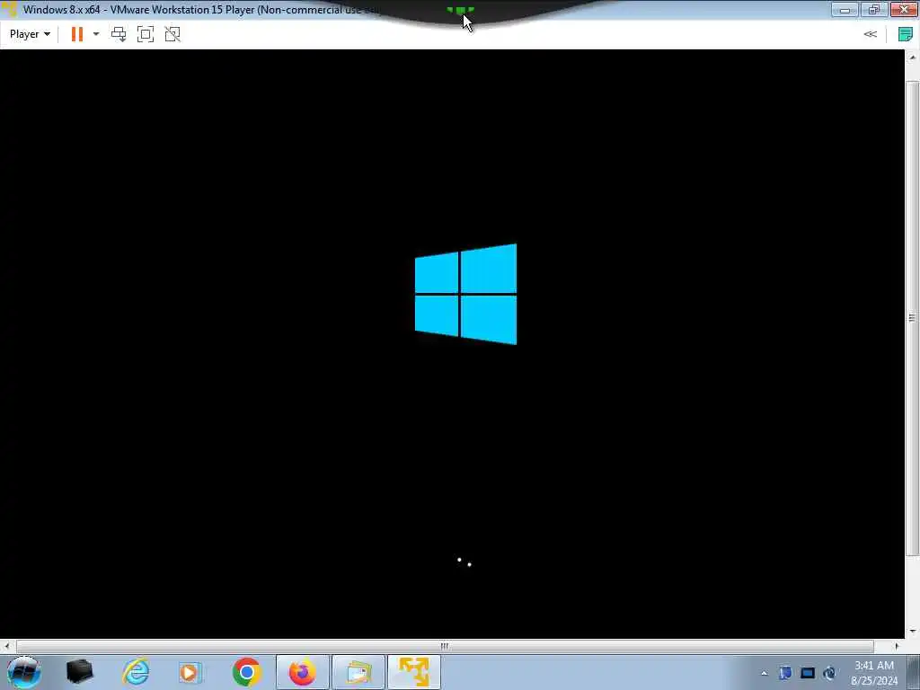Send Ctrl+Alt+Del to virtual machine
The height and width of the screenshot is (690, 920).
coord(119,34)
